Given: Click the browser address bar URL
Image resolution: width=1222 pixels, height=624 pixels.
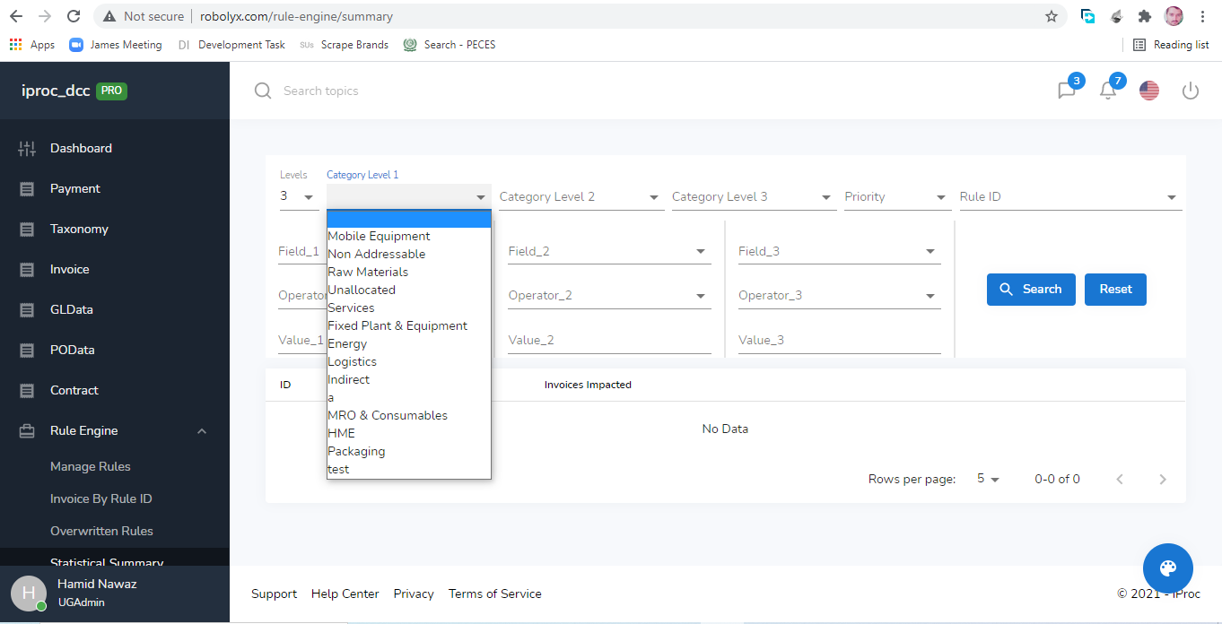Looking at the screenshot, I should click(x=296, y=16).
